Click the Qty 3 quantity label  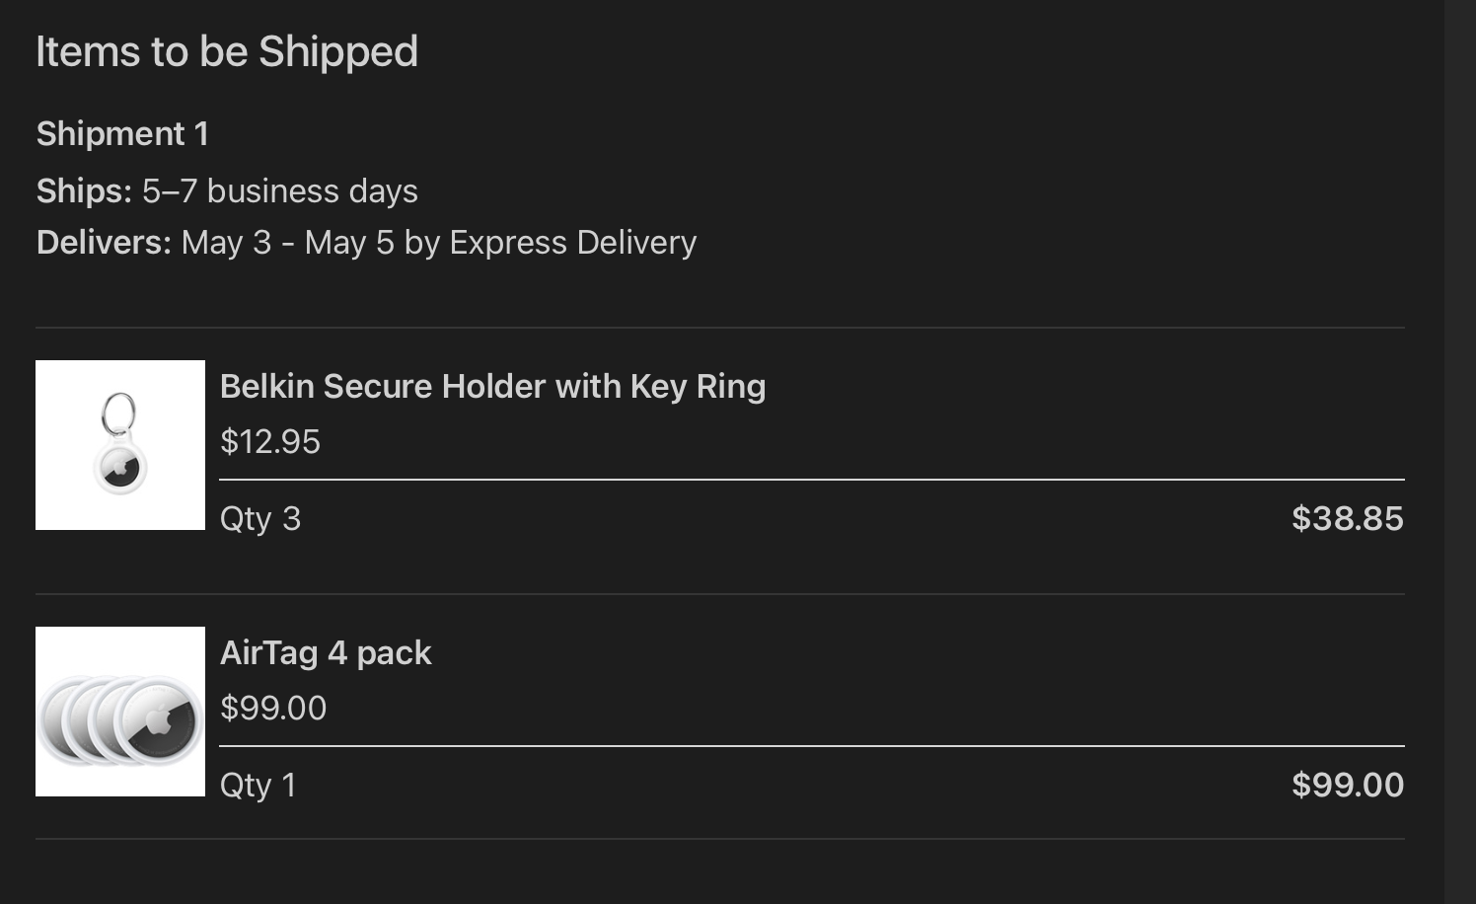coord(260,518)
